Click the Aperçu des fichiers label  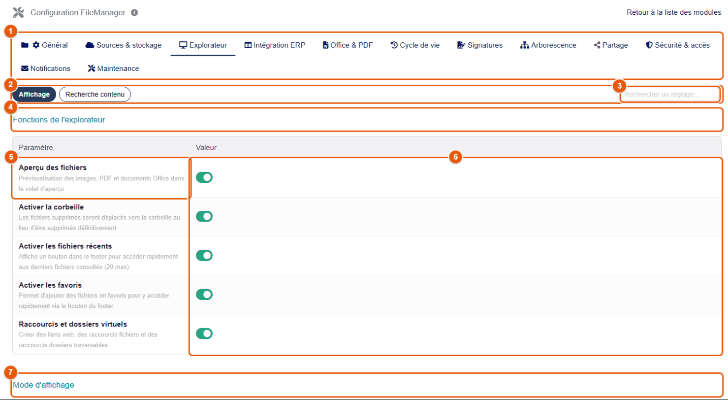(x=53, y=167)
